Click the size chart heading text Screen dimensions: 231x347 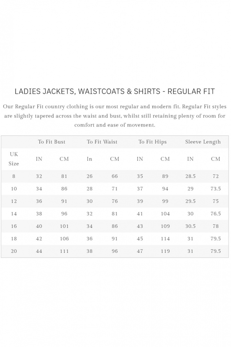coord(115,91)
